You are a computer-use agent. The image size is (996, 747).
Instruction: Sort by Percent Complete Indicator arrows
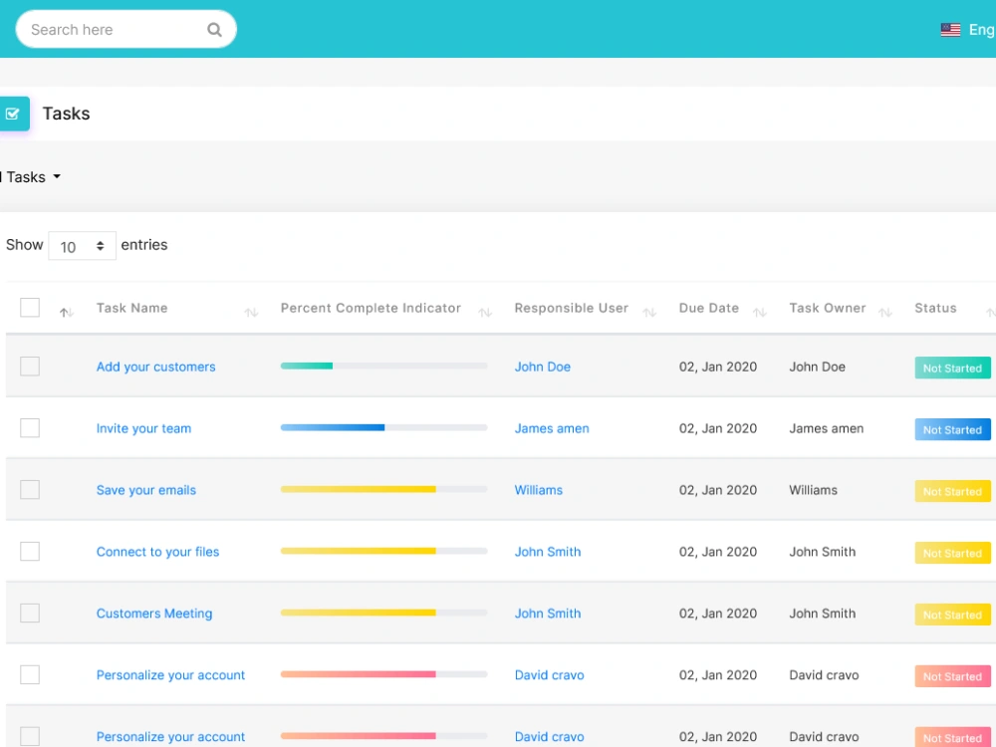click(x=485, y=312)
